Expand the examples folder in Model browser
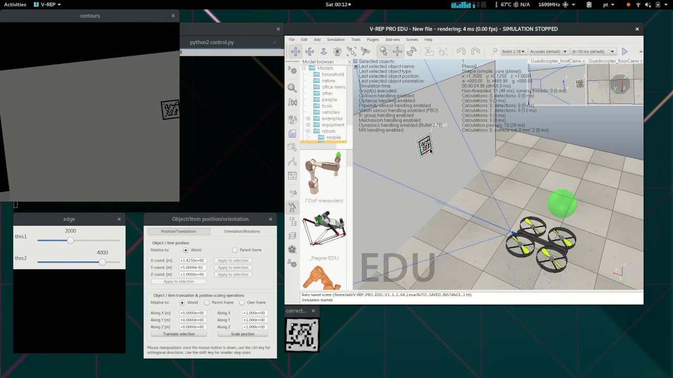The image size is (673, 378). 308,119
